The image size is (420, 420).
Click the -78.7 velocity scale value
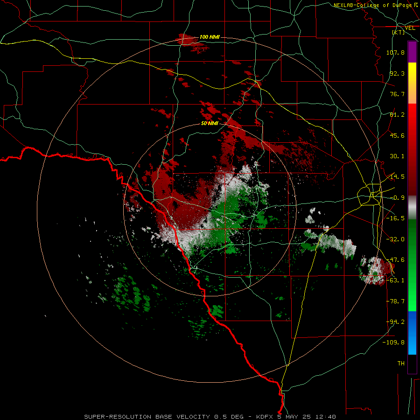(x=395, y=301)
